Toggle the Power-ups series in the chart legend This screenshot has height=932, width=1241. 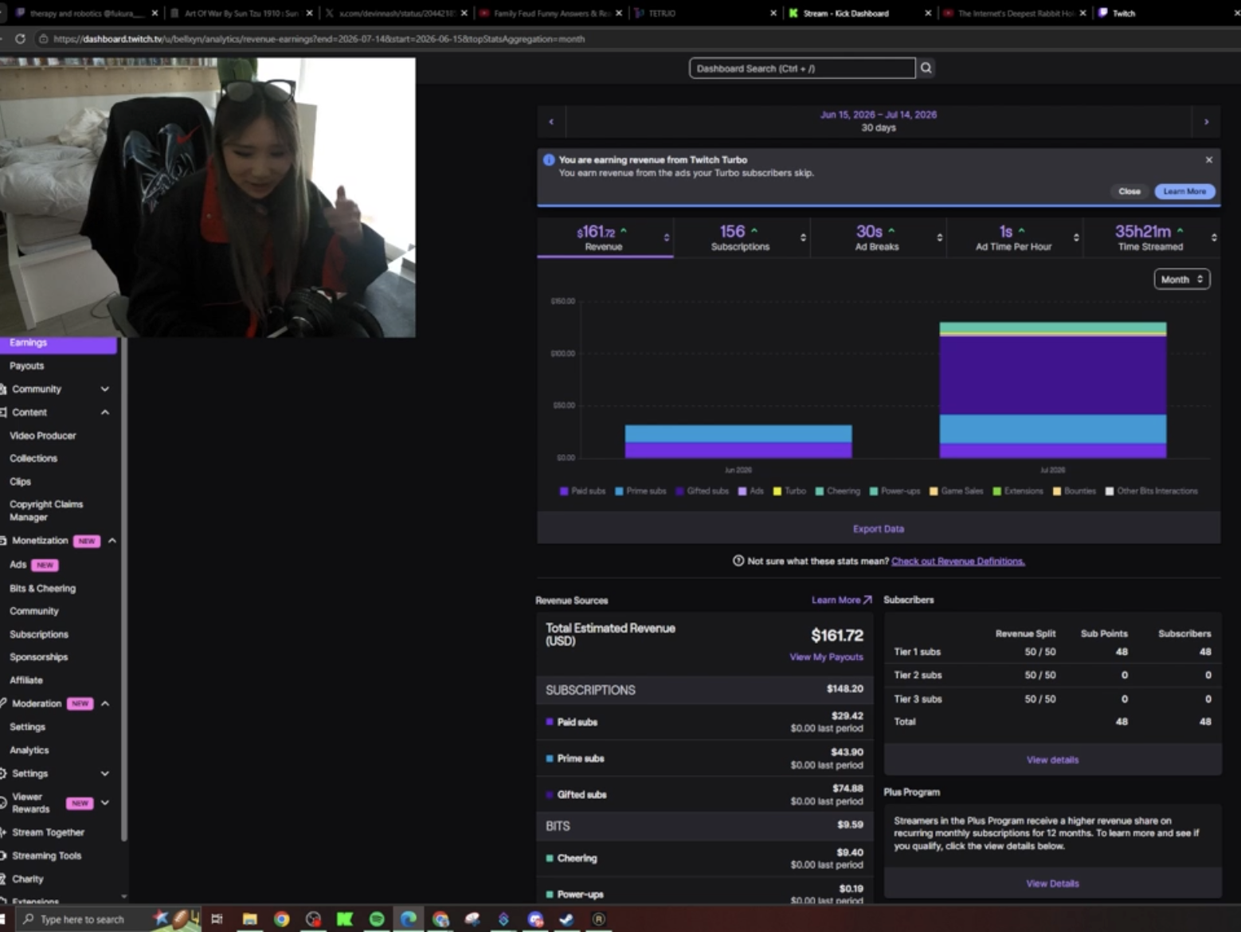pyautogui.click(x=895, y=491)
